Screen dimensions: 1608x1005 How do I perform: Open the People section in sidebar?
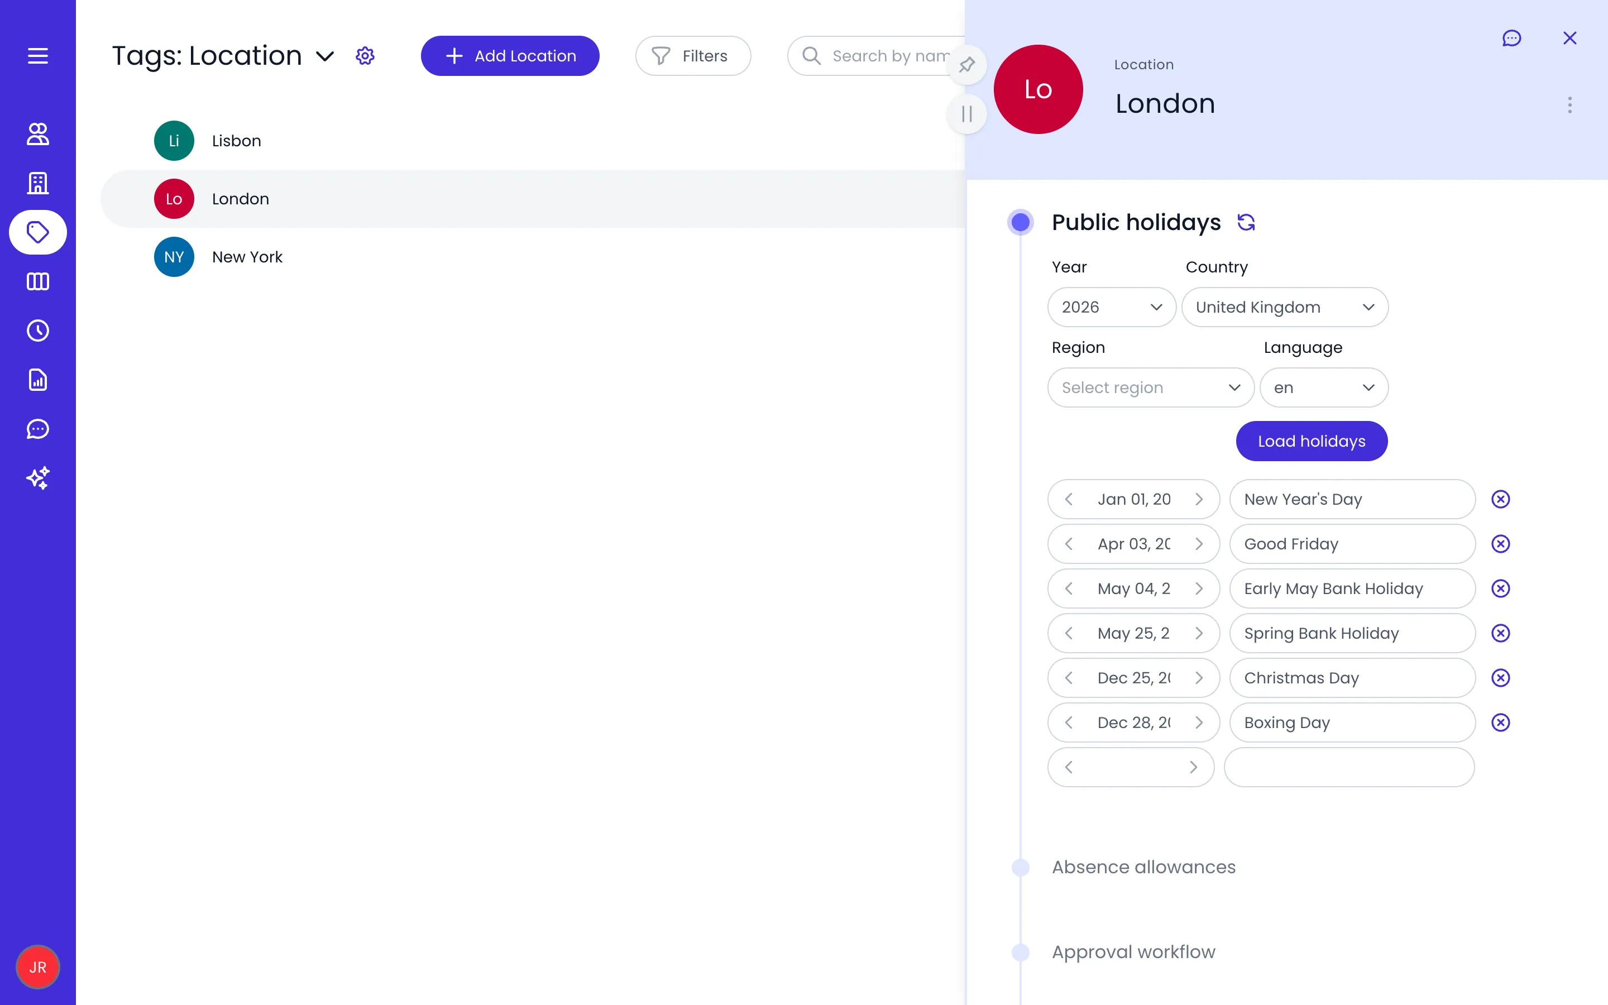coord(38,134)
